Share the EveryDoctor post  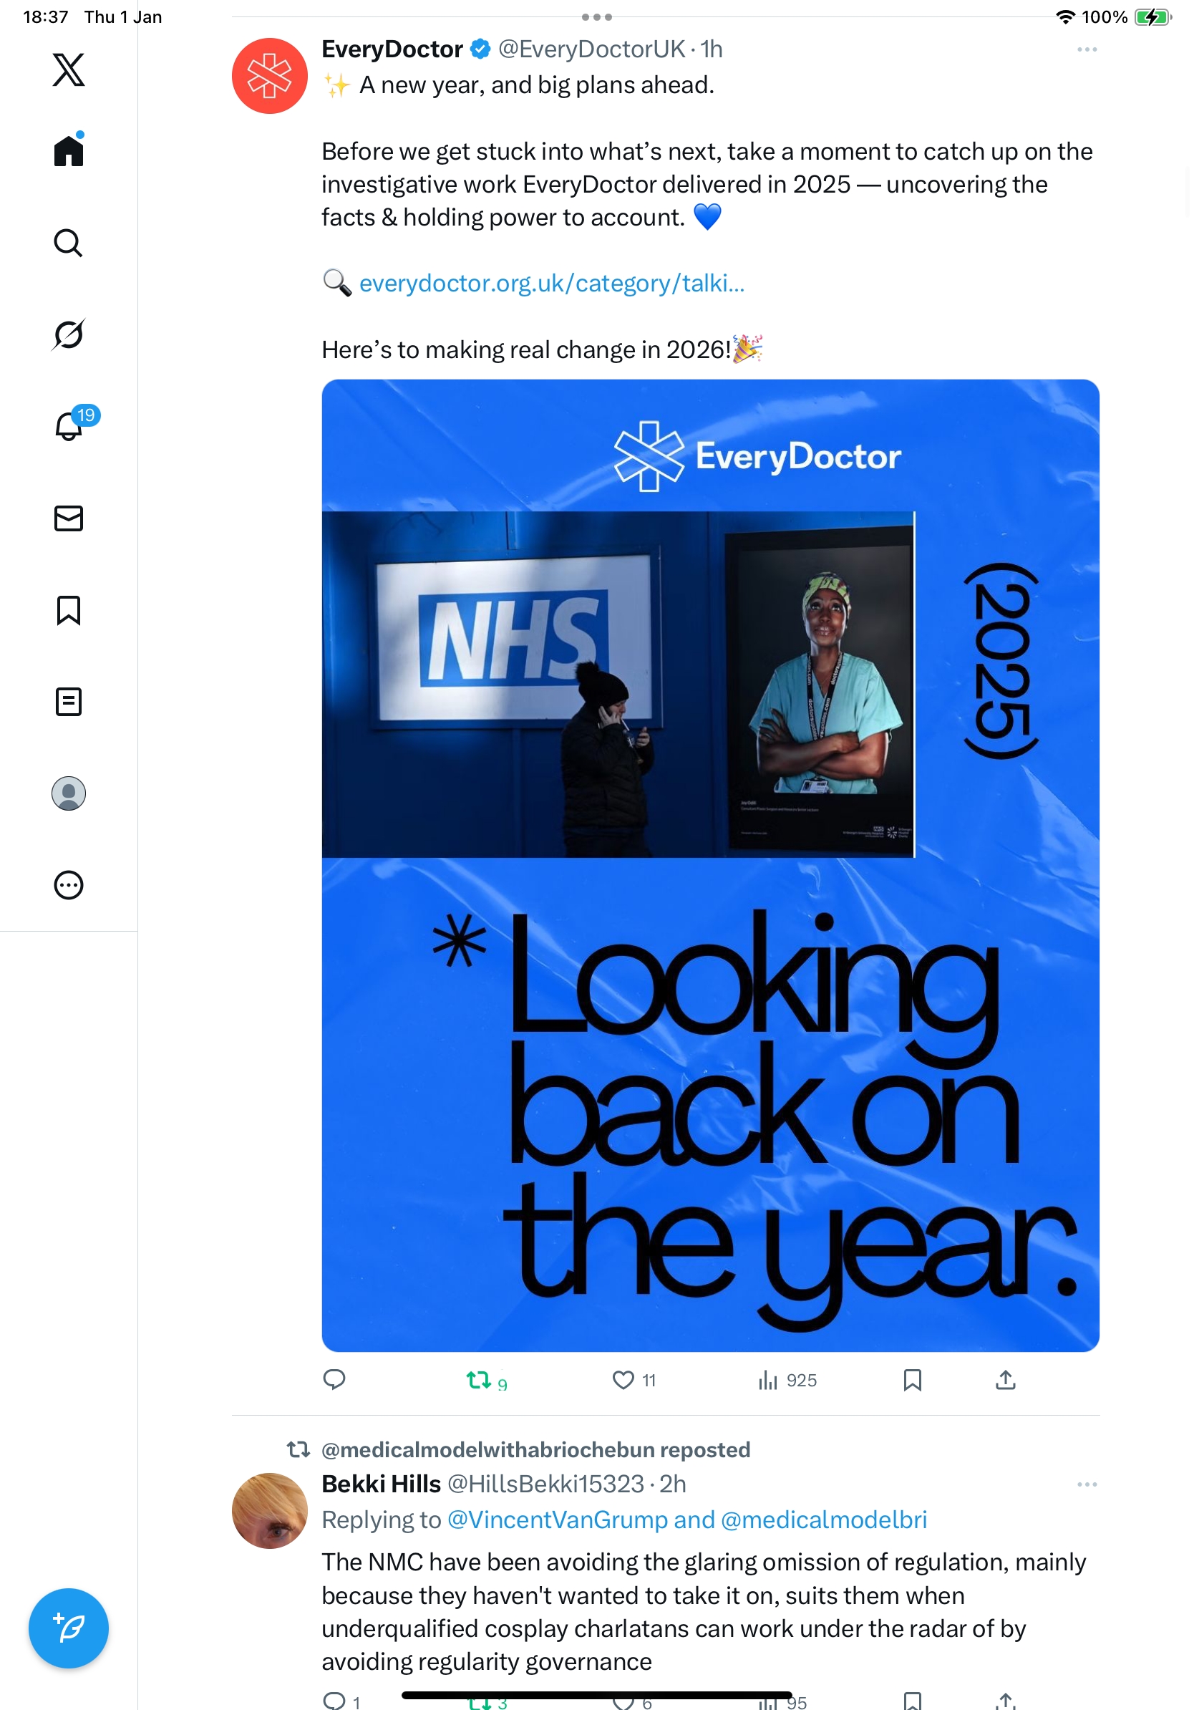pos(1005,1380)
